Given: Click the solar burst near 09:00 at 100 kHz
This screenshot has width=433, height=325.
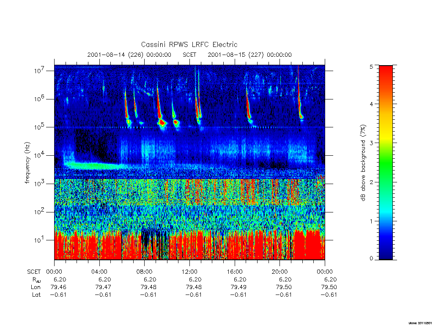Looking at the screenshot, I should (162, 122).
